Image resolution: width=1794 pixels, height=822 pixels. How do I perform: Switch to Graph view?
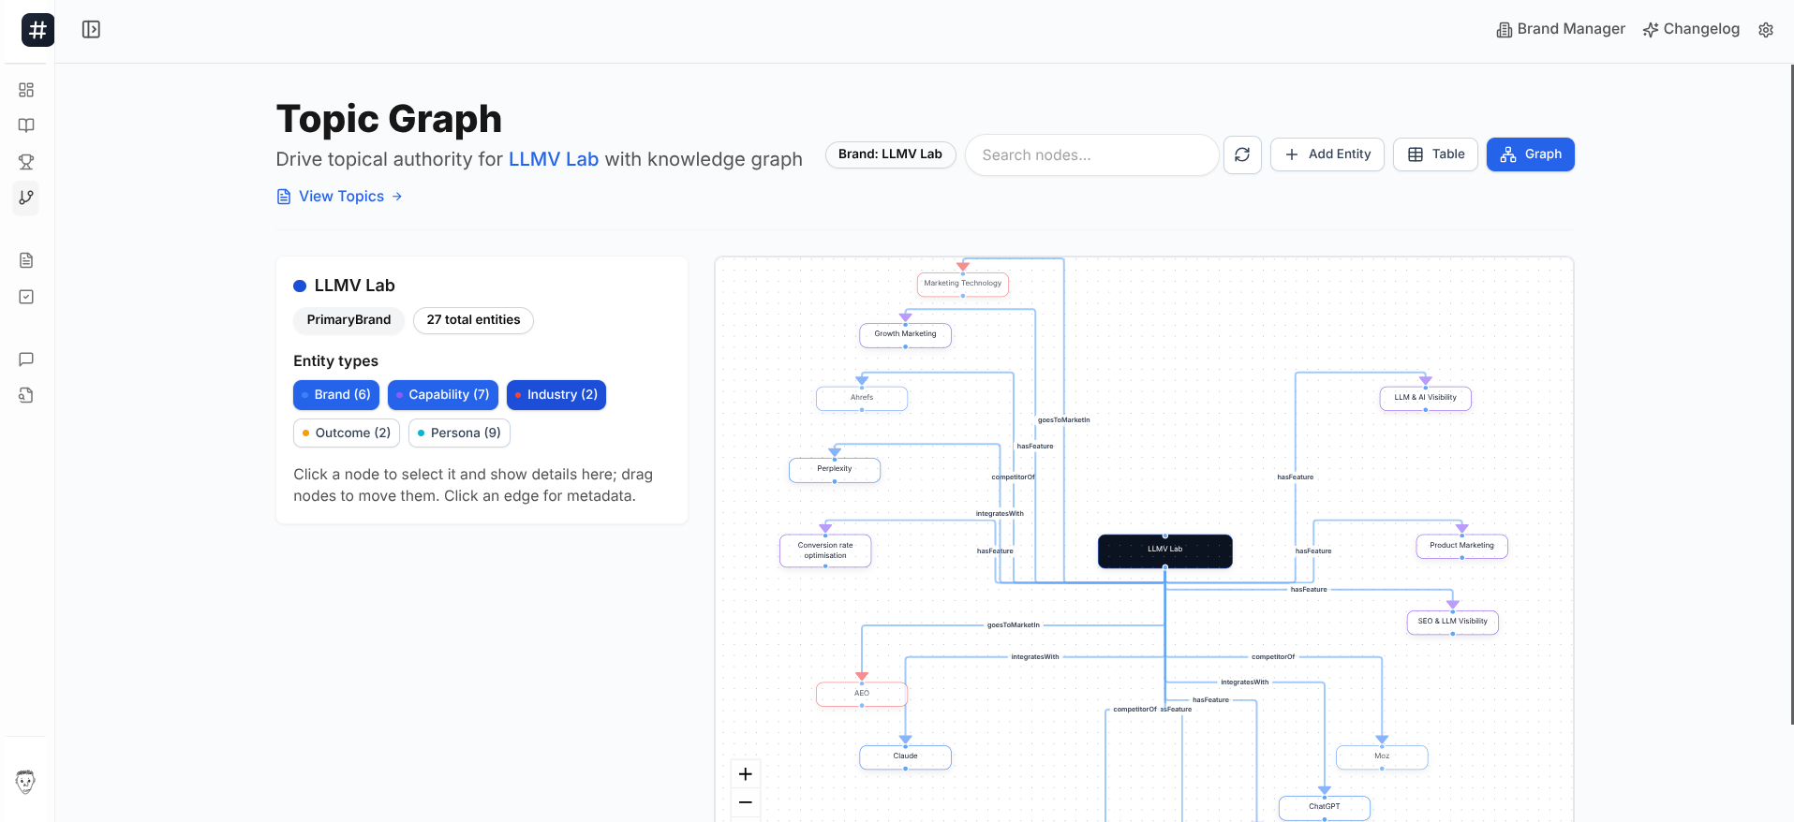tap(1531, 154)
